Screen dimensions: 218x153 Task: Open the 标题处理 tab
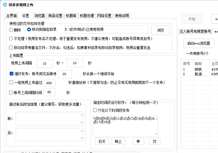pyautogui.click(x=87, y=16)
